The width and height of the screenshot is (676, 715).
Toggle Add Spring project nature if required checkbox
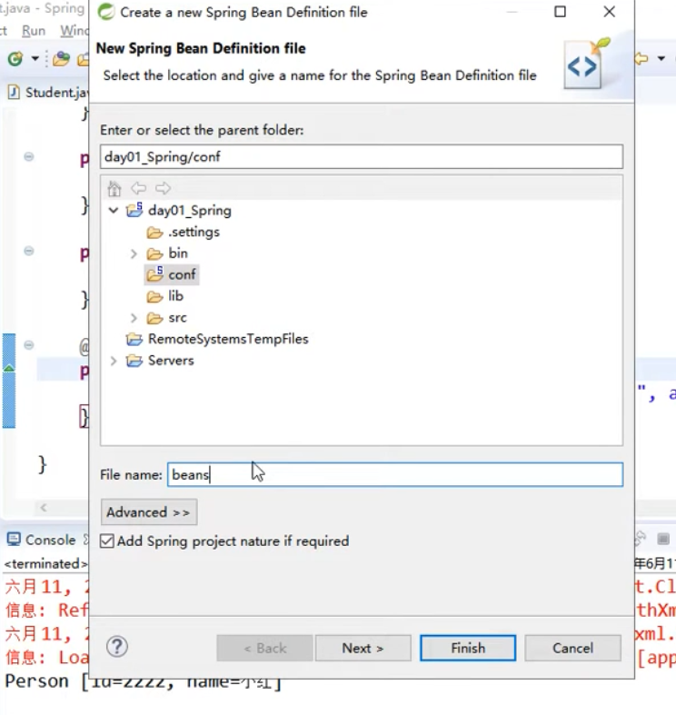[107, 541]
